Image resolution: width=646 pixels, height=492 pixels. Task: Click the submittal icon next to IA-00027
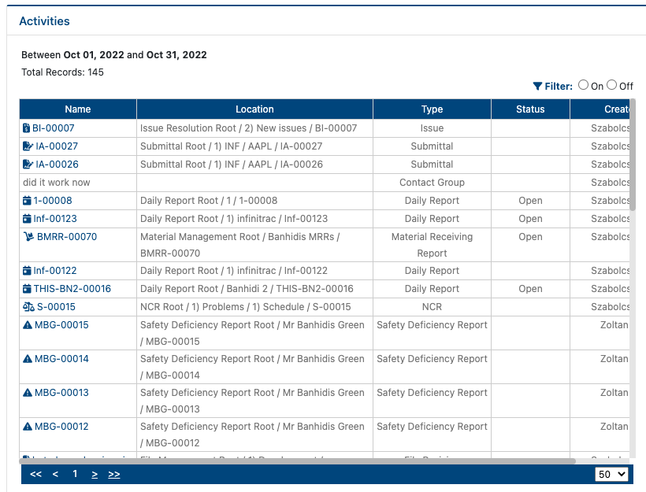pos(28,146)
